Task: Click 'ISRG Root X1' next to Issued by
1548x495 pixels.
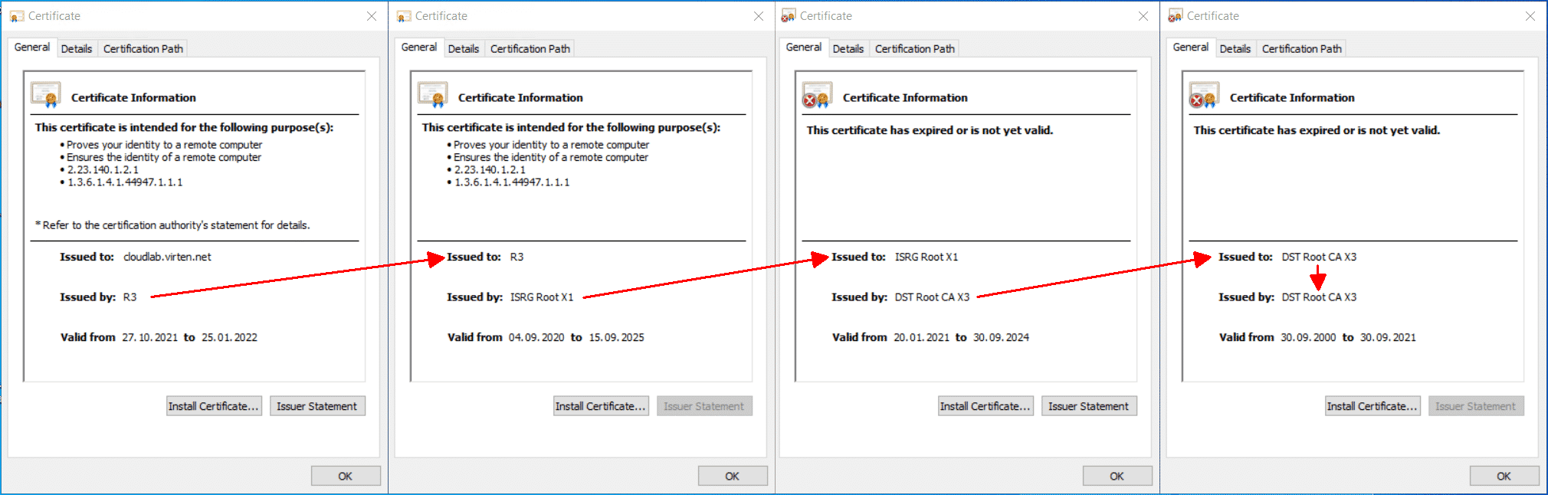Action: click(542, 297)
